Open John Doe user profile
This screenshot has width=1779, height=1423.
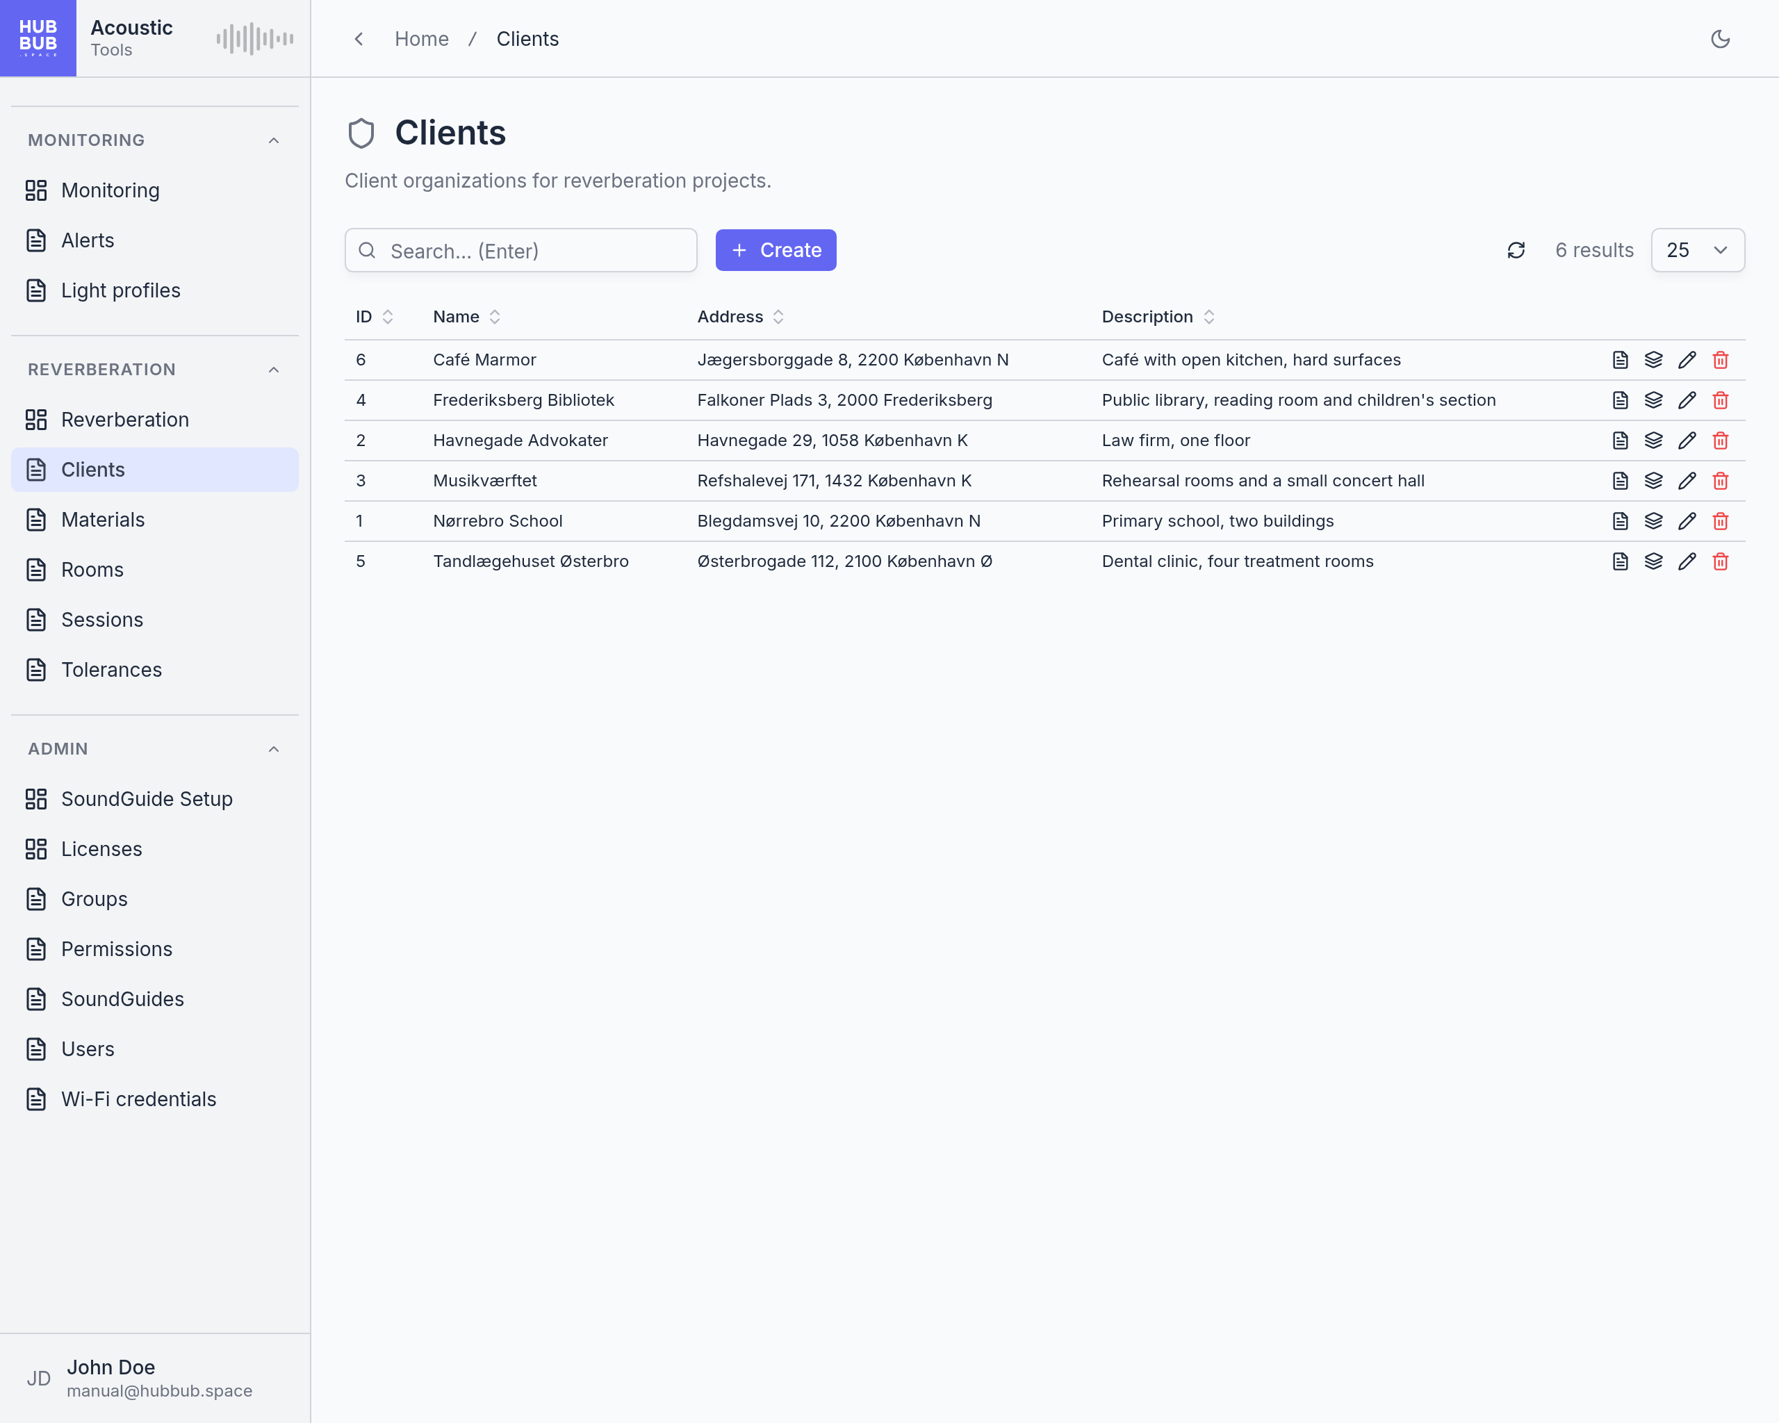[155, 1379]
